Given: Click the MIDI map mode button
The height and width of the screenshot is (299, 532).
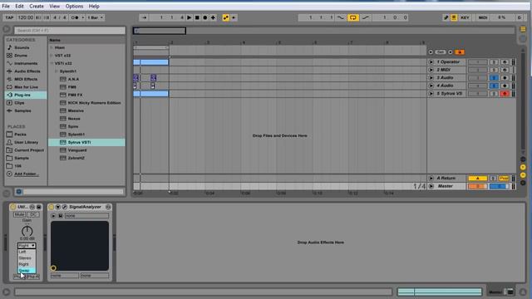Looking at the screenshot, I should tap(483, 17).
